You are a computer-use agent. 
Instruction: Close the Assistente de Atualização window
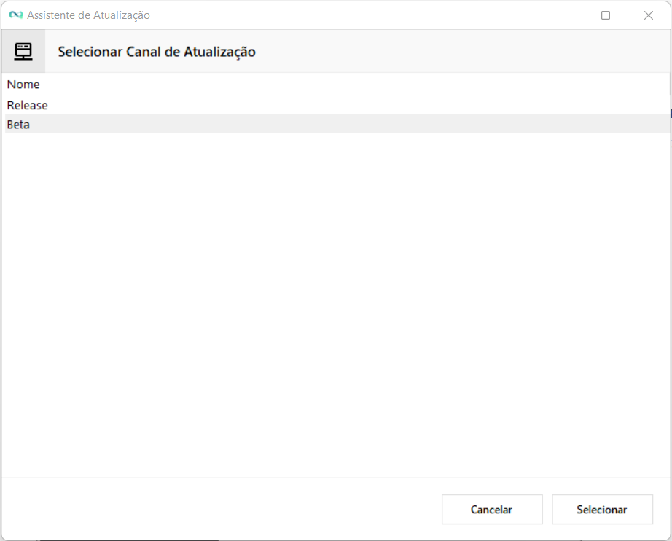click(648, 15)
